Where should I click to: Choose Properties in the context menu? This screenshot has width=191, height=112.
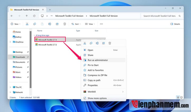pyautogui.click(x=103, y=85)
